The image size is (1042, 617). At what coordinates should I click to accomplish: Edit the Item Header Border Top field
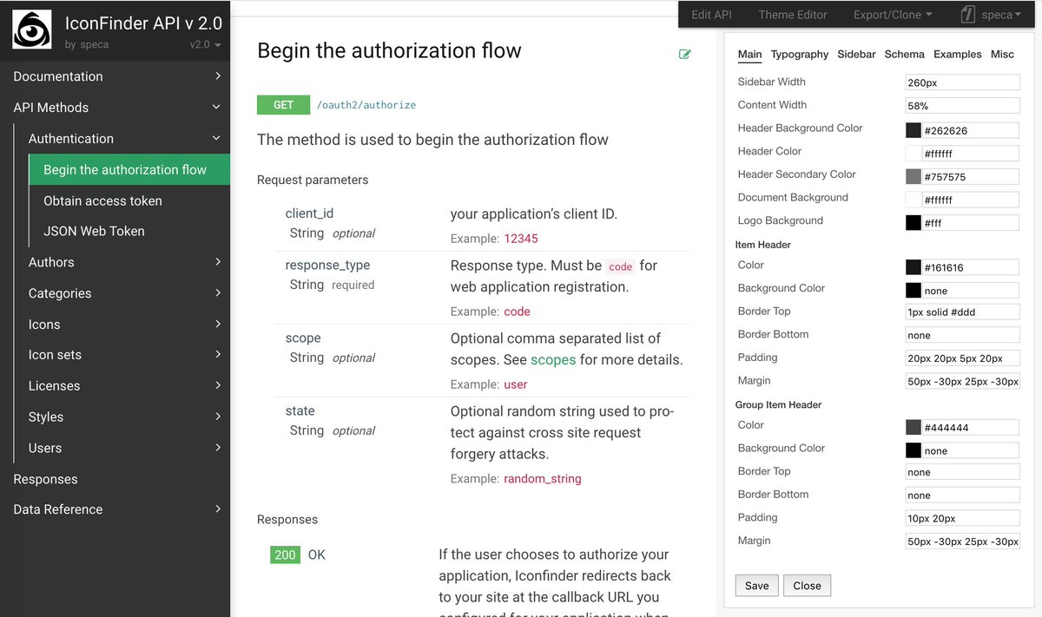pos(962,312)
